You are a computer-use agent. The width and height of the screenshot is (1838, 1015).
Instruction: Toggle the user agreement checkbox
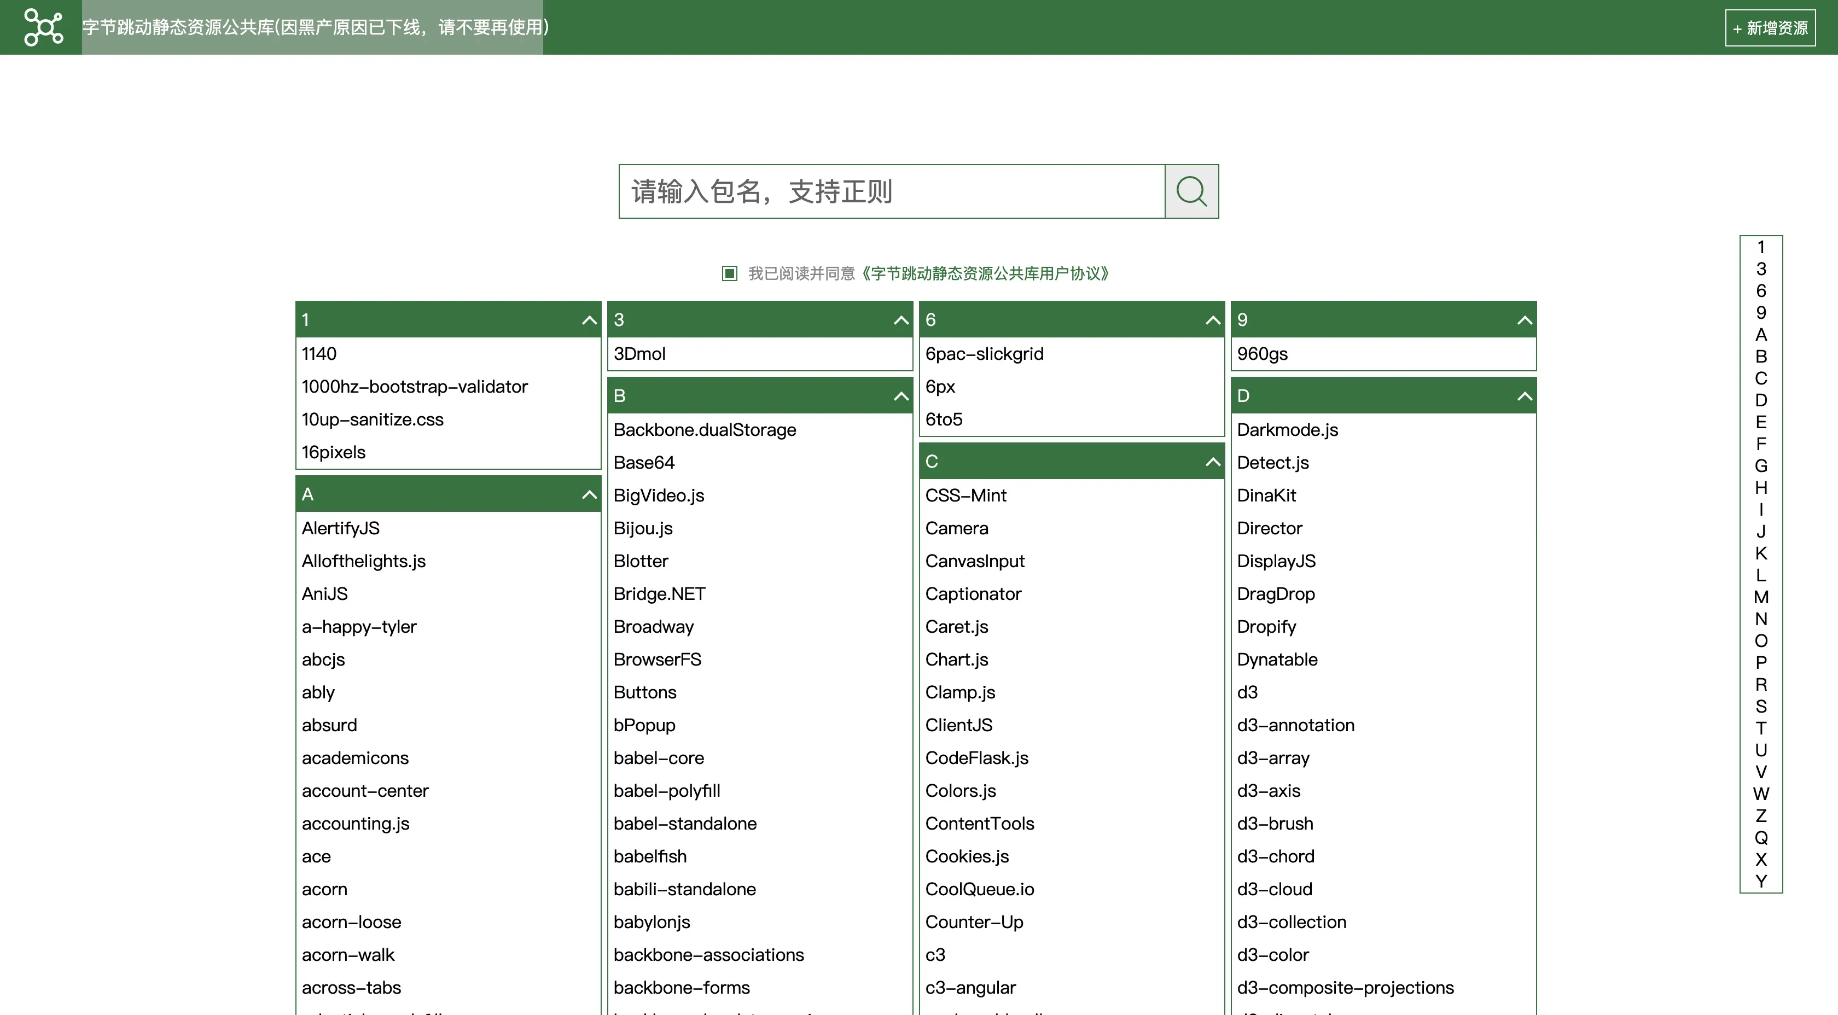tap(729, 273)
